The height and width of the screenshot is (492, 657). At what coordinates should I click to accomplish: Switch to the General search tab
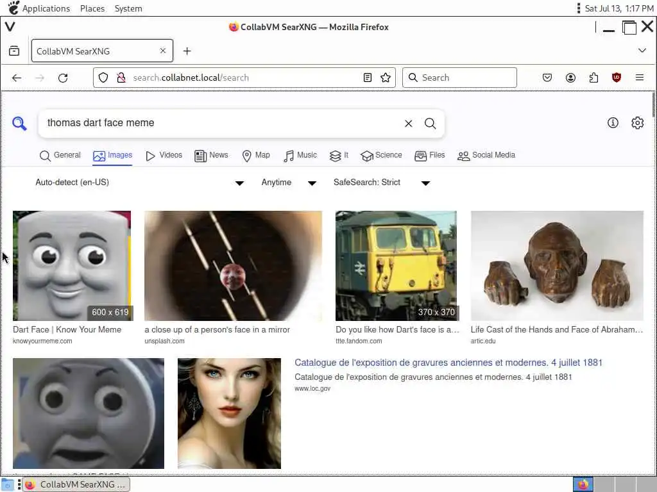click(x=60, y=156)
